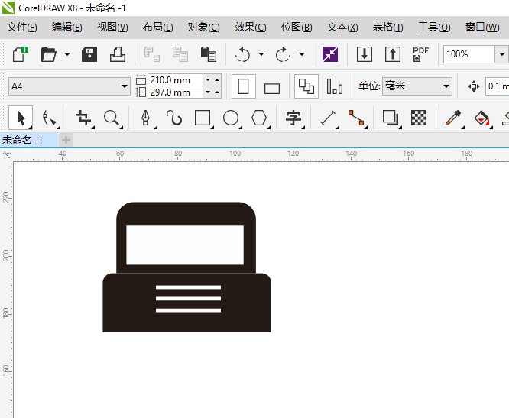Select the Polygon tool

pyautogui.click(x=260, y=118)
